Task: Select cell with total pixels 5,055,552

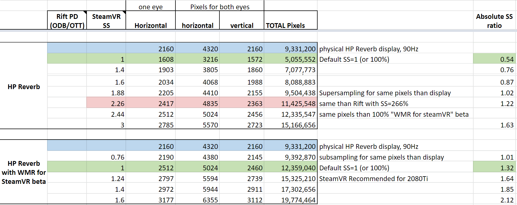Action: 291,58
